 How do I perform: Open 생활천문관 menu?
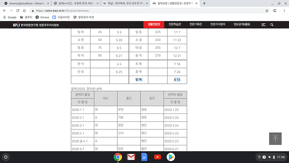(154, 25)
